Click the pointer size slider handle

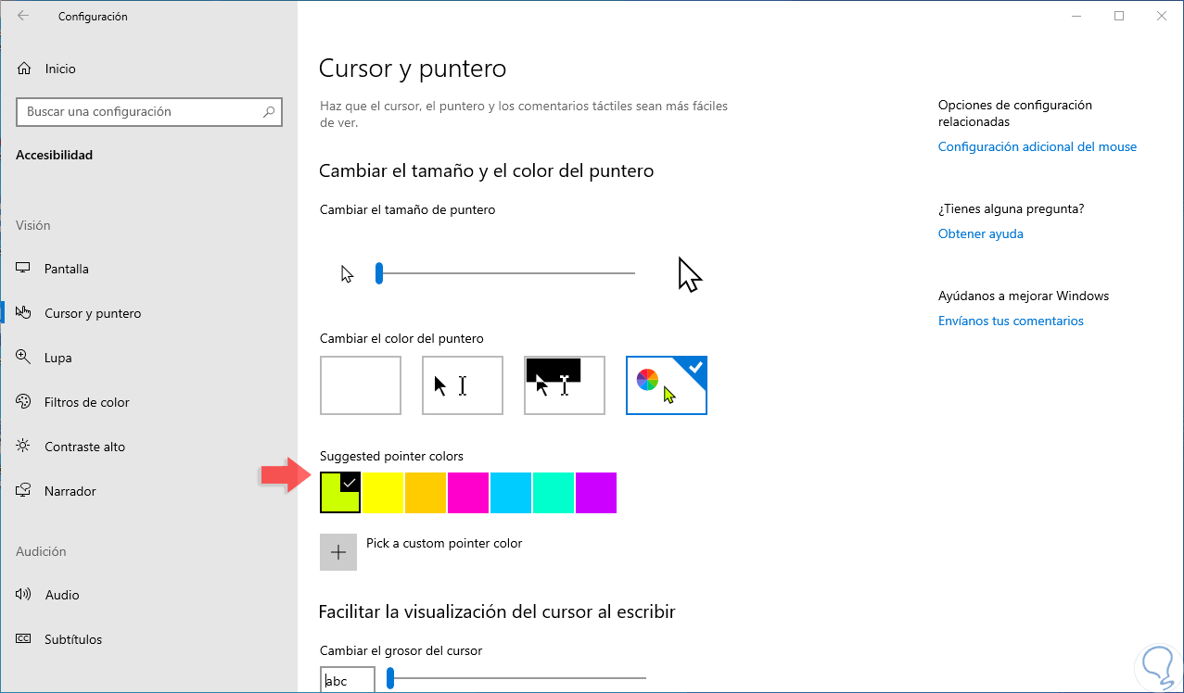(379, 273)
